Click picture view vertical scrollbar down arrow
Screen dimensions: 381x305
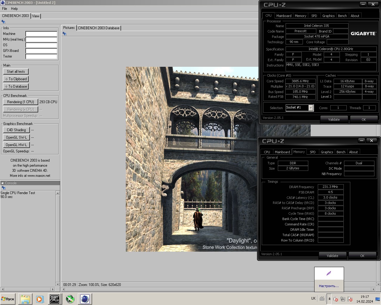(379, 284)
